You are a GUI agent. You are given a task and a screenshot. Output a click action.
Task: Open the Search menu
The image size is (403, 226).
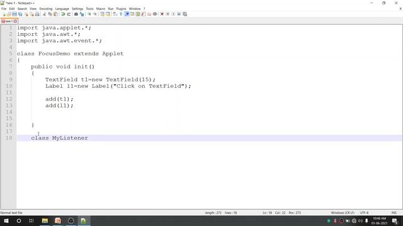22,9
